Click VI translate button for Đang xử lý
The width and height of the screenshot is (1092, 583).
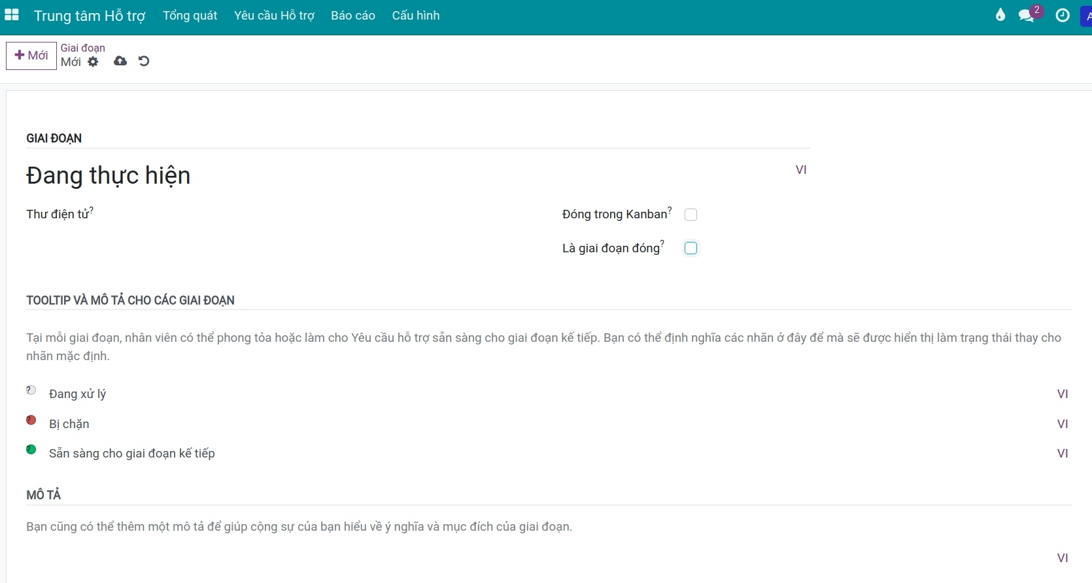1063,394
